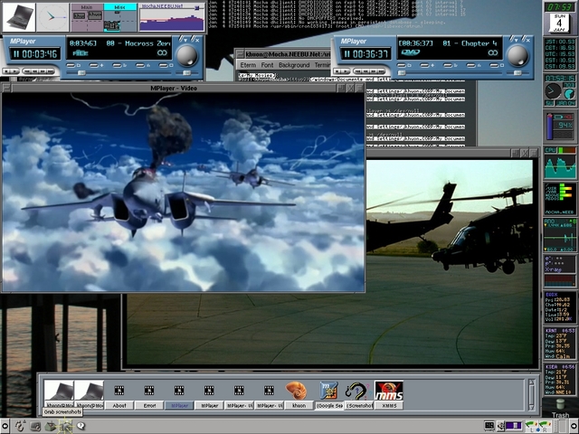
Task: Open the Terminal menu in Eterm
Action: [x=322, y=65]
